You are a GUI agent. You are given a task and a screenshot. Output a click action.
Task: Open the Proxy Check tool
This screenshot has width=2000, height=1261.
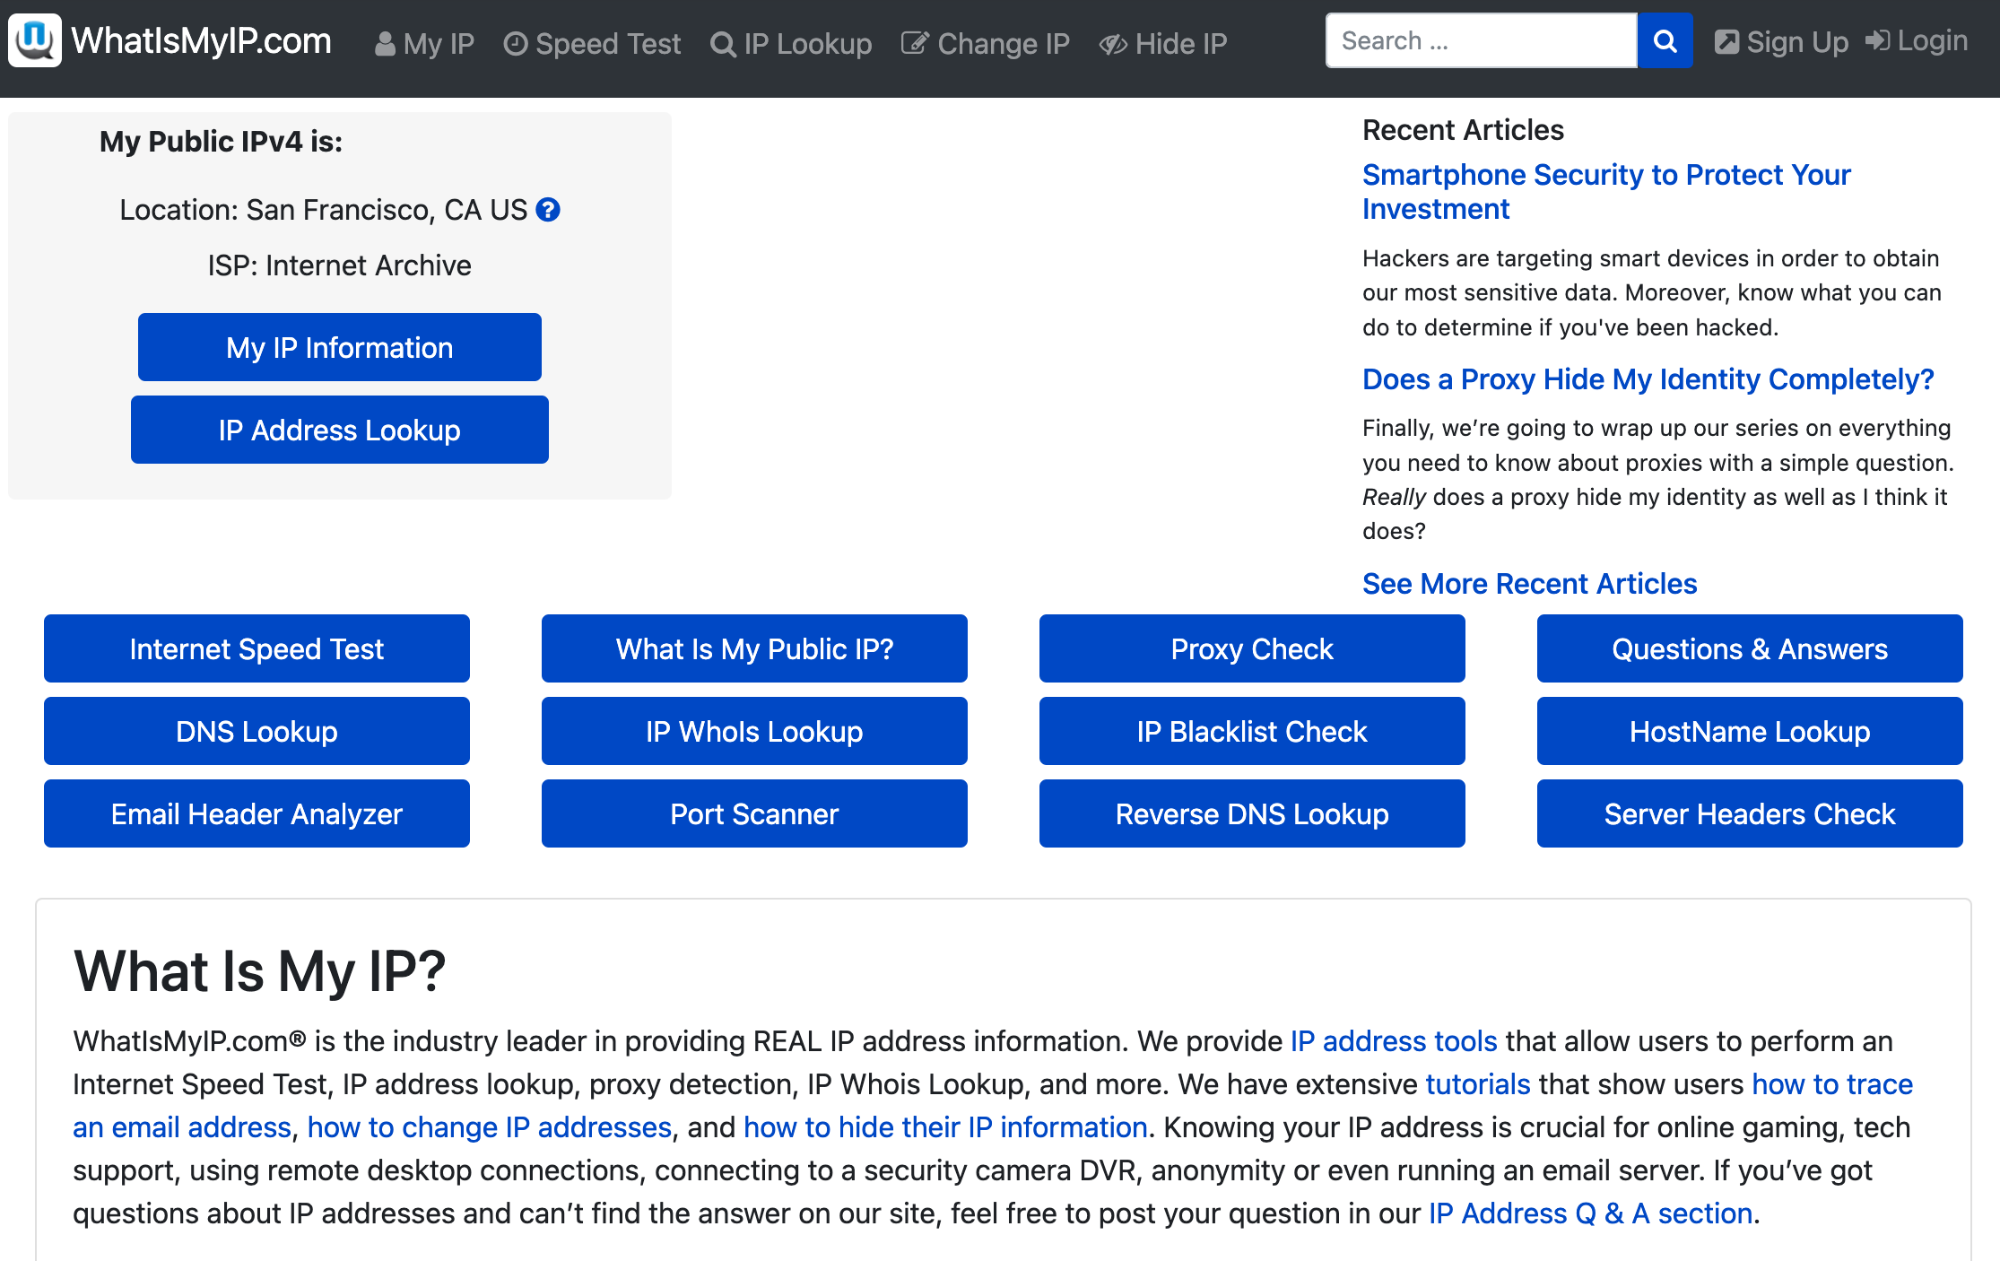1252,648
